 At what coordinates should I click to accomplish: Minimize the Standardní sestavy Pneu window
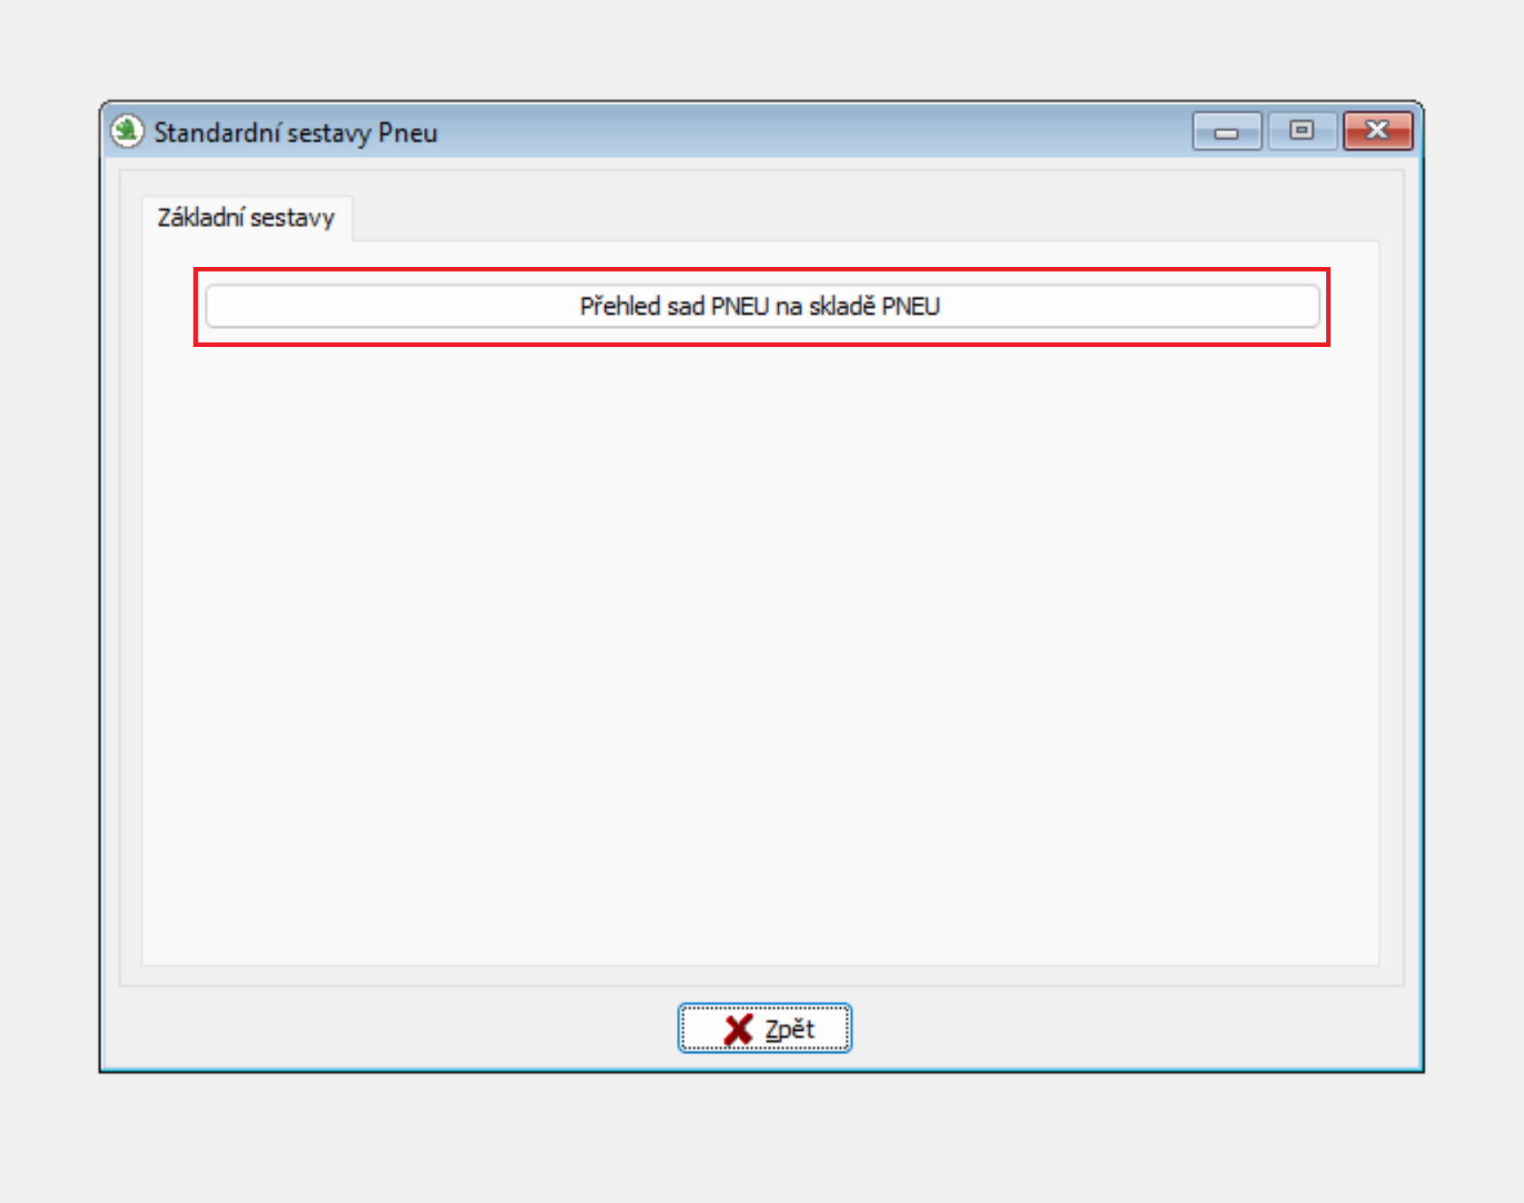pyautogui.click(x=1226, y=131)
